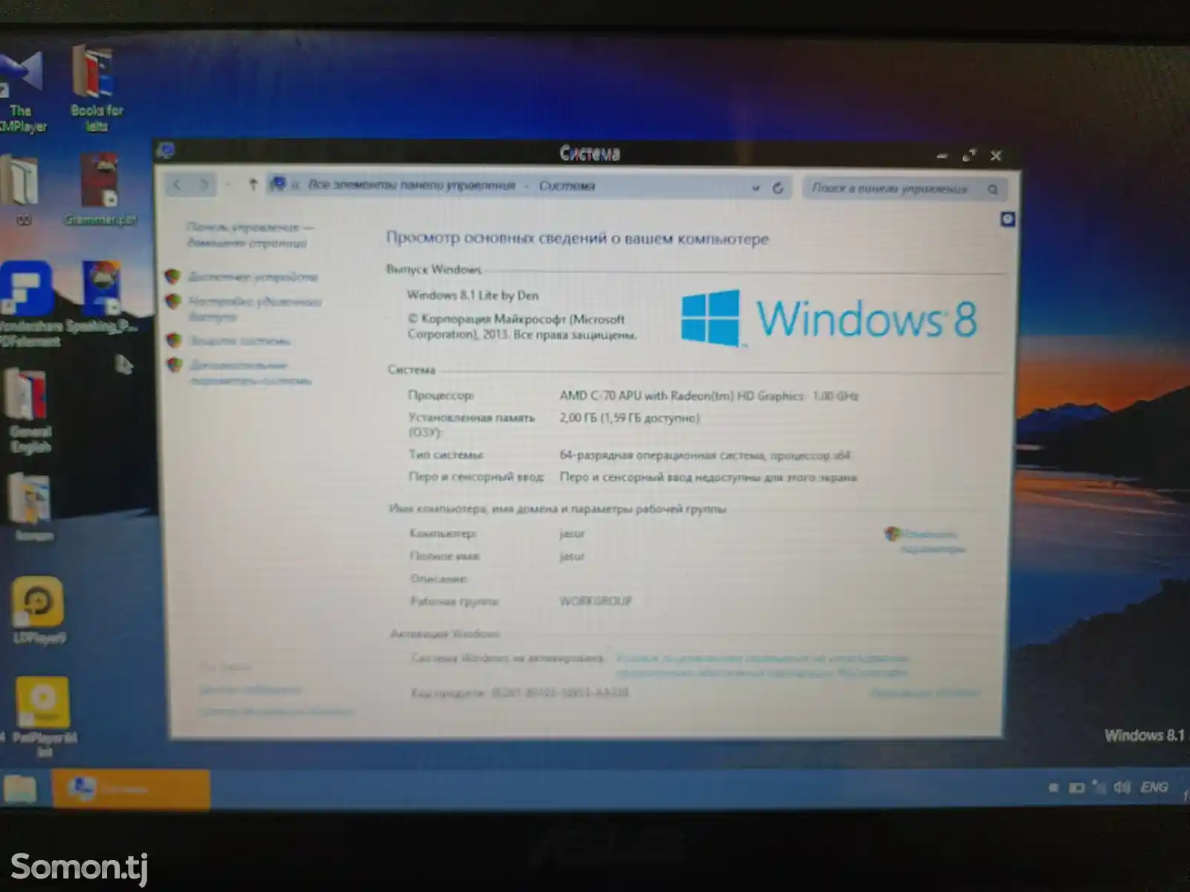
Task: Open Дополнительные параметры системы link
Action: (251, 372)
